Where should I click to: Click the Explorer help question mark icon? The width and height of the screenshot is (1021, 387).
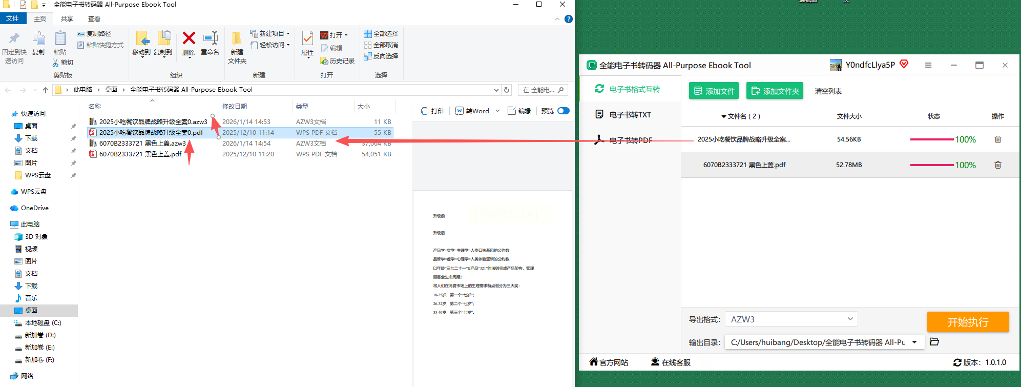(x=568, y=19)
